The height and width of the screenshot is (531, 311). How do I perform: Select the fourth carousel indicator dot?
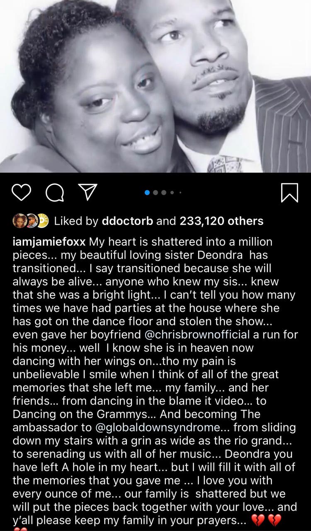click(172, 193)
